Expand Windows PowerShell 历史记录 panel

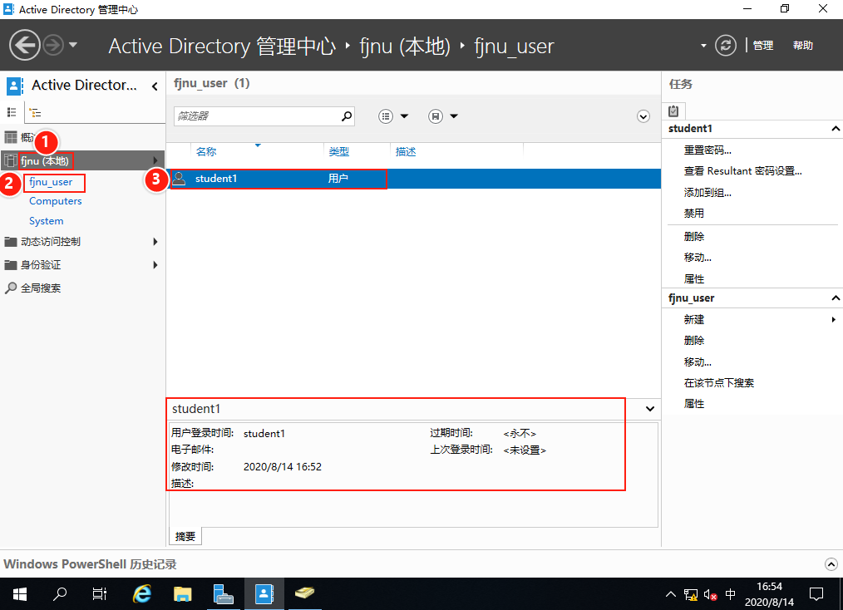pos(831,564)
